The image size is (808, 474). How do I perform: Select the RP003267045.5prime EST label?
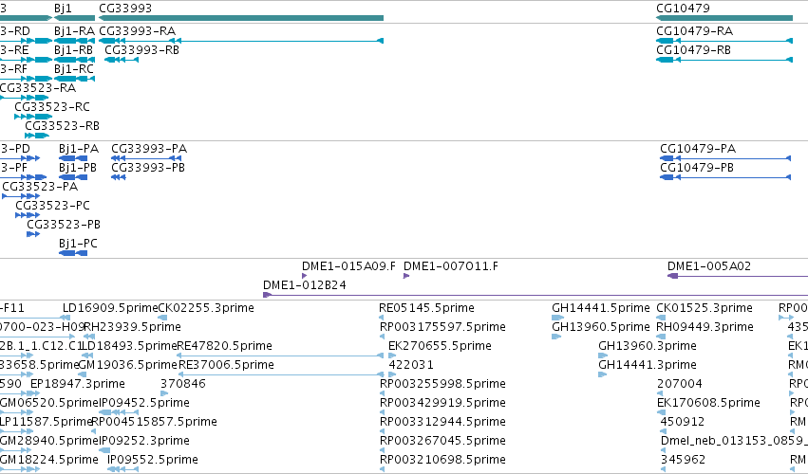(x=442, y=442)
